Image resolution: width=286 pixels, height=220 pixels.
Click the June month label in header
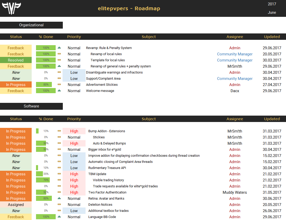[x=272, y=13]
